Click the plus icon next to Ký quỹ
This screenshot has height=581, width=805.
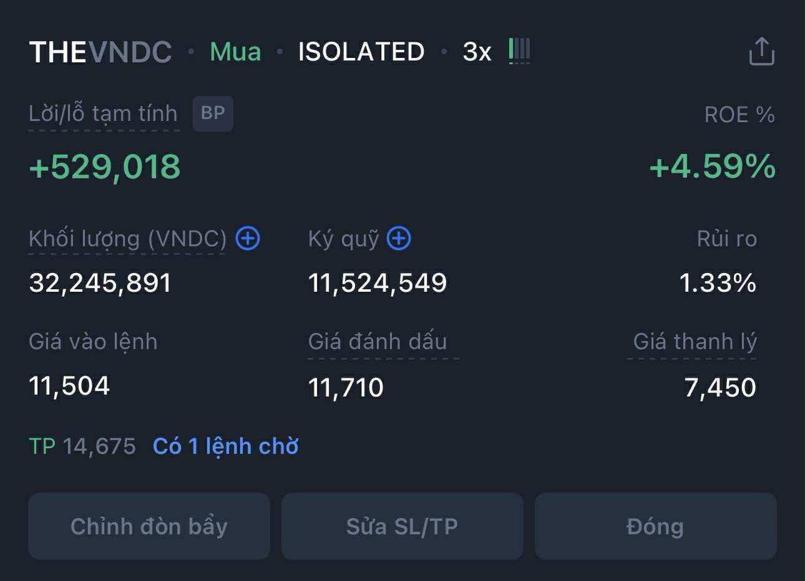click(399, 238)
